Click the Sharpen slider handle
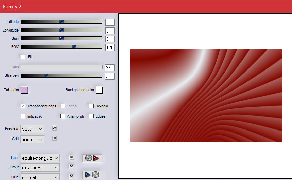The width and height of the screenshot is (292, 180). coord(46,75)
